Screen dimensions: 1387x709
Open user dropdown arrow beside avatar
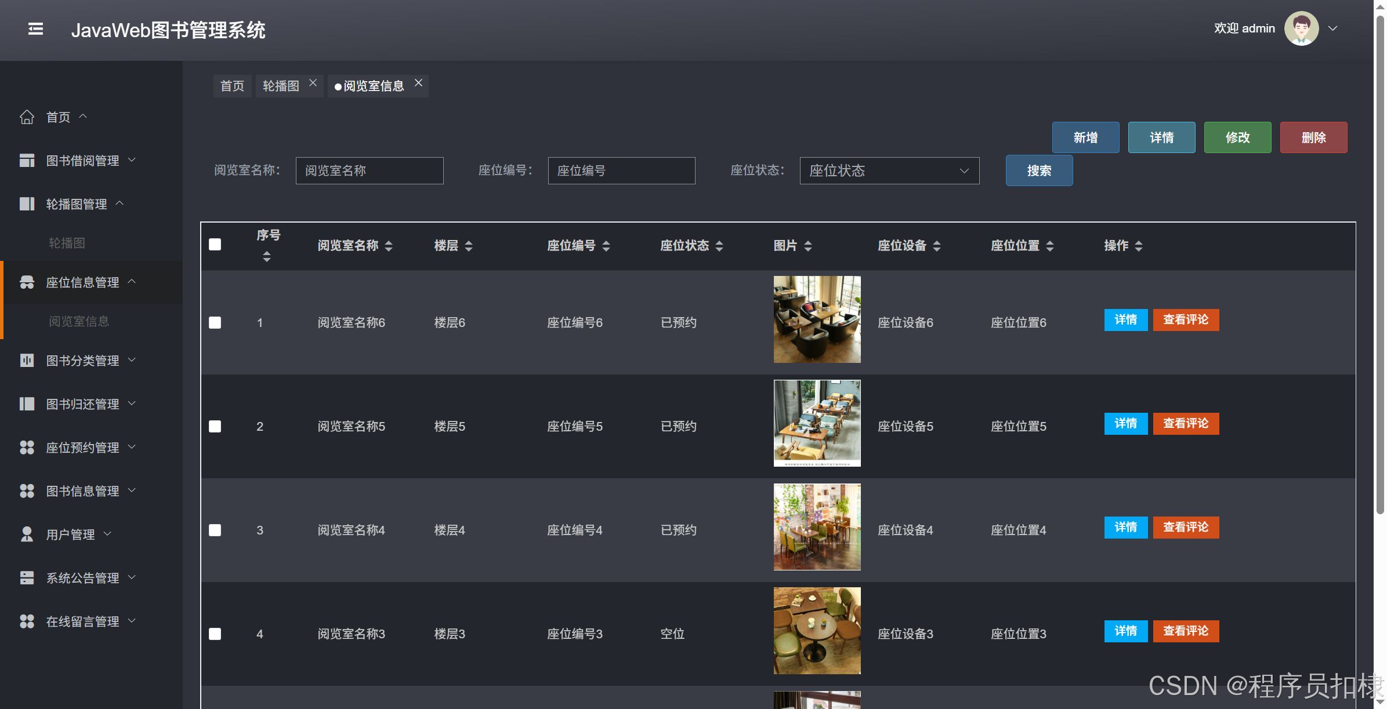[1333, 28]
